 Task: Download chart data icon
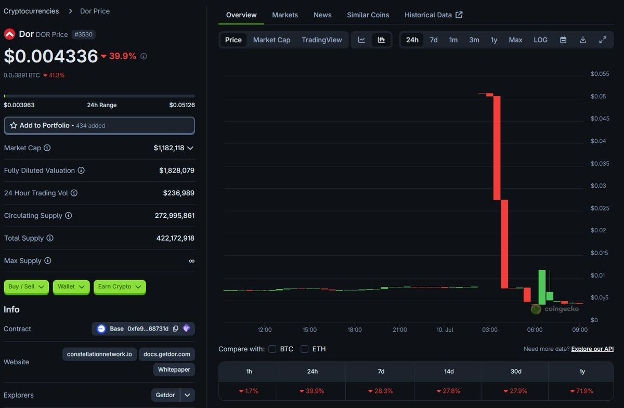tap(583, 40)
